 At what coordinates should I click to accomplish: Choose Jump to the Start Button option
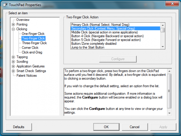pyautogui.click(x=116, y=47)
